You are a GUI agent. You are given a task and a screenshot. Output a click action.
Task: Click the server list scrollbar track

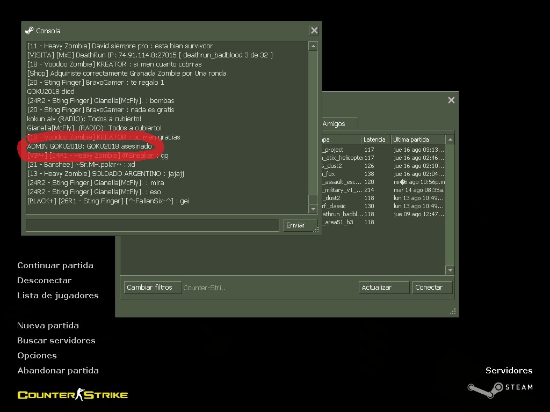pyautogui.click(x=450, y=205)
